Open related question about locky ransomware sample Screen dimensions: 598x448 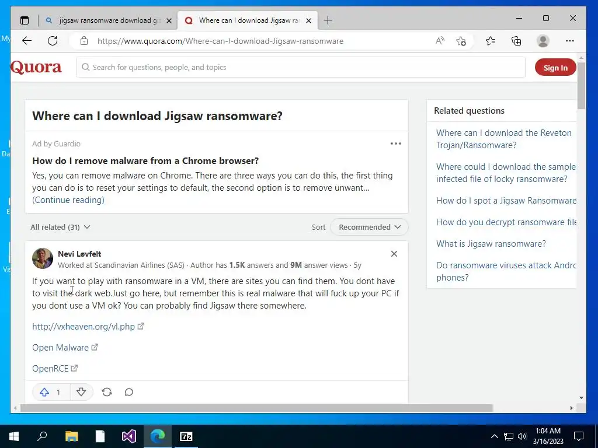[x=506, y=173]
